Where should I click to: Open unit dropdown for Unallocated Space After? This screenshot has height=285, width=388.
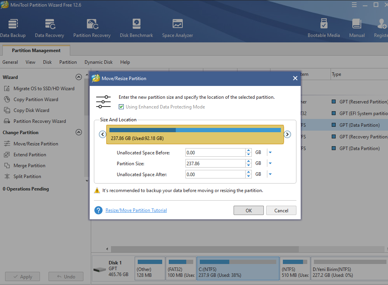pyautogui.click(x=270, y=174)
